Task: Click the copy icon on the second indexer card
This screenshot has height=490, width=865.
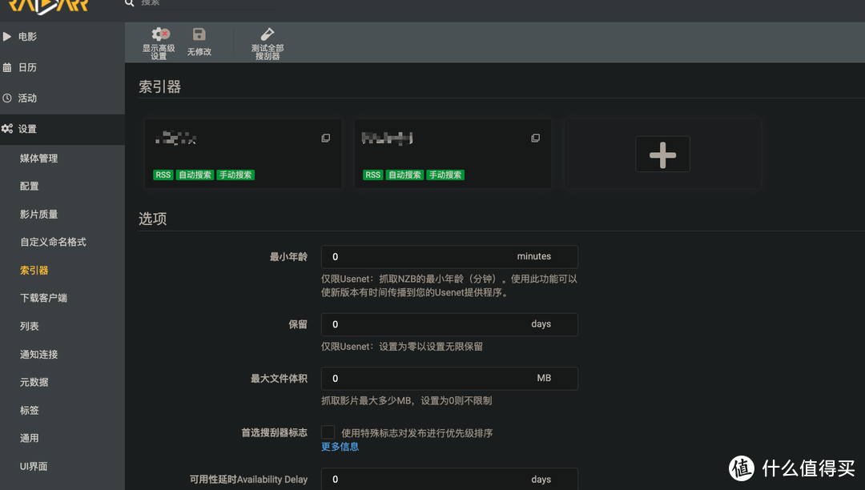Action: 535,138
